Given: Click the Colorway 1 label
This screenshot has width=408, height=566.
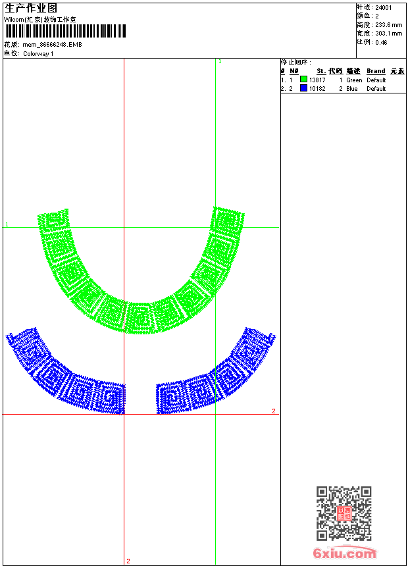Looking at the screenshot, I should [38, 54].
